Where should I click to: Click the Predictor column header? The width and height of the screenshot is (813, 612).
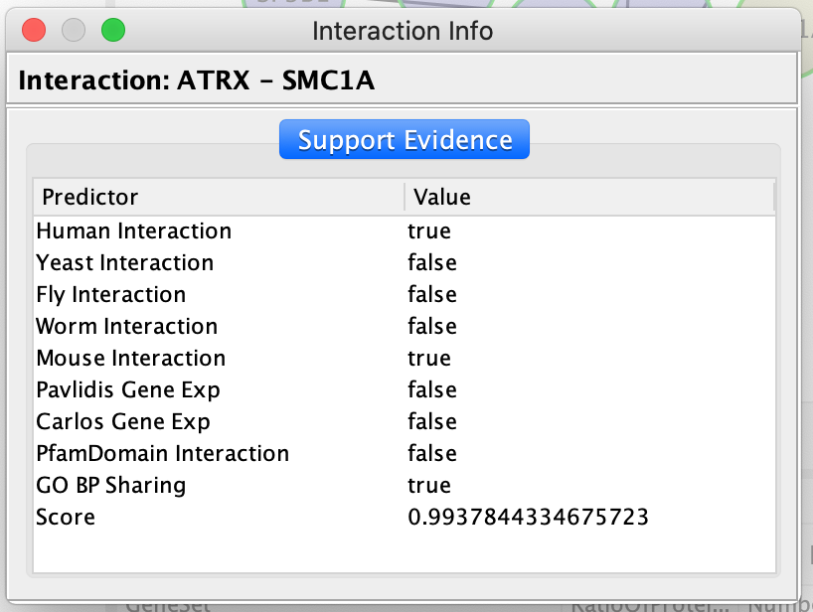coord(219,197)
